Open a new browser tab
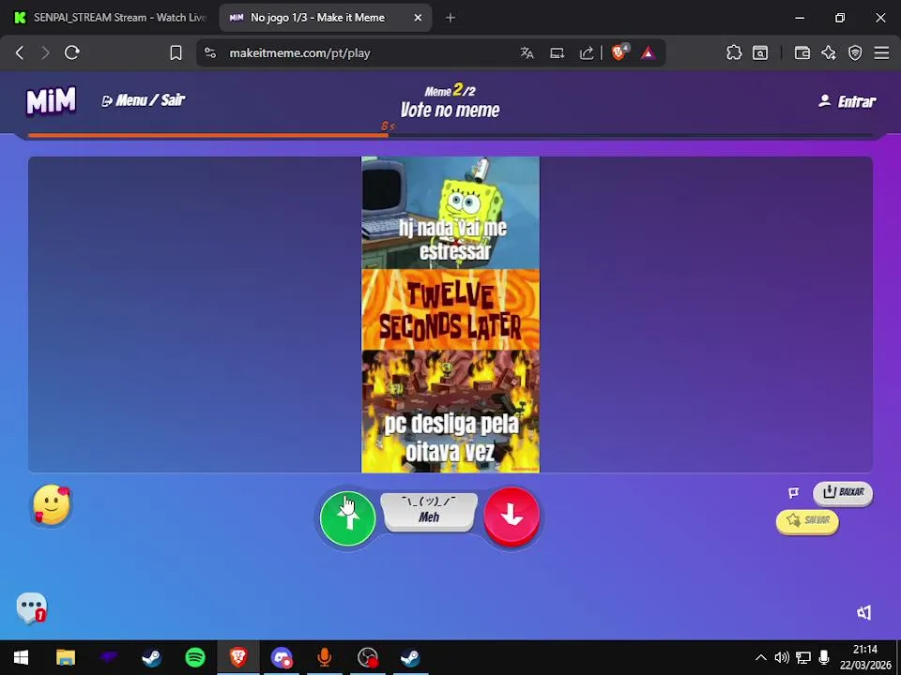This screenshot has width=901, height=675. [450, 18]
